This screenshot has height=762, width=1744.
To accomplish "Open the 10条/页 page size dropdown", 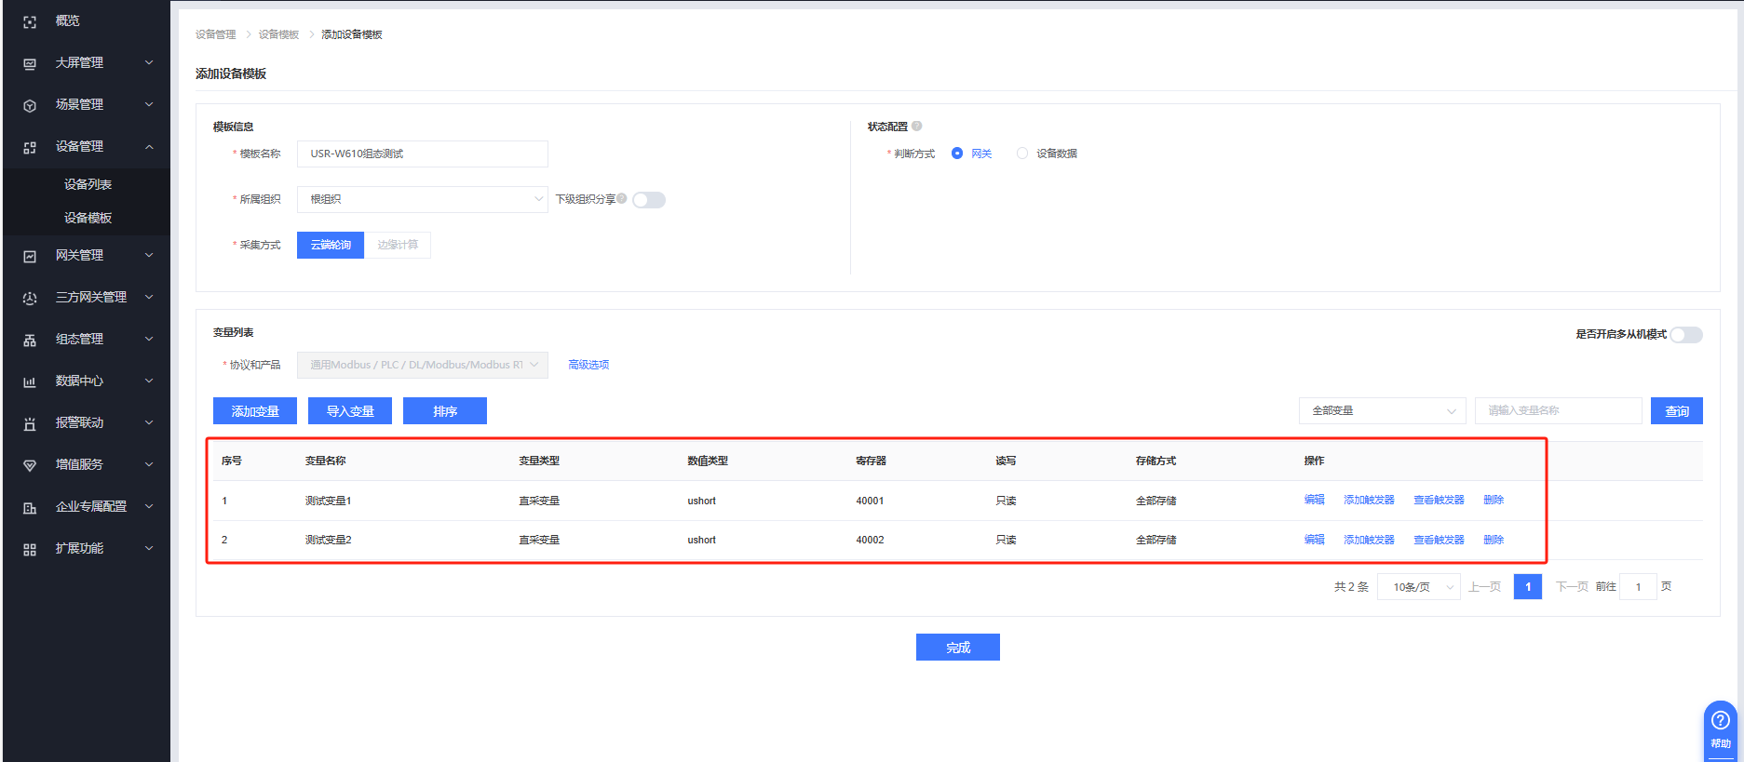I will 1419,587.
